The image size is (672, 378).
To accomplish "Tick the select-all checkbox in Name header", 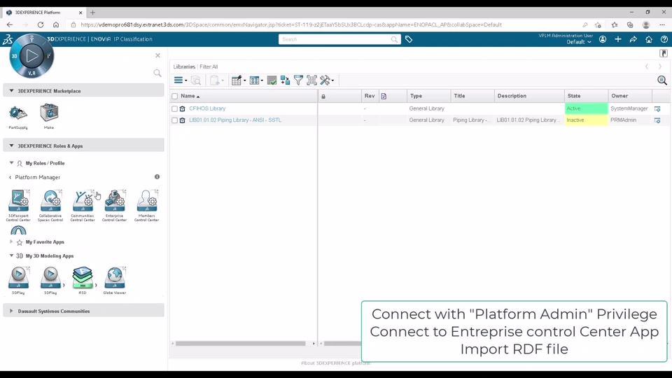I will 174,97.
